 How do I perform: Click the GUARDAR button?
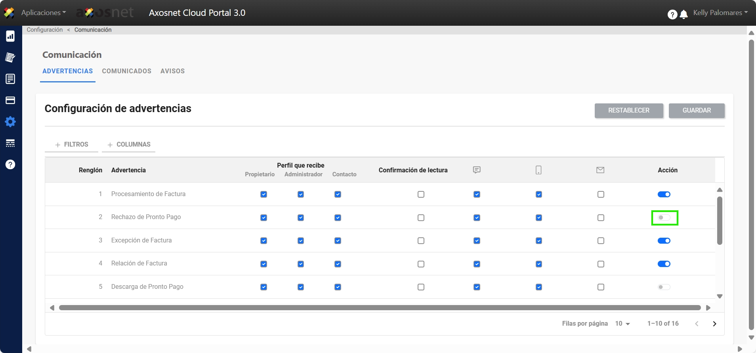coord(696,111)
